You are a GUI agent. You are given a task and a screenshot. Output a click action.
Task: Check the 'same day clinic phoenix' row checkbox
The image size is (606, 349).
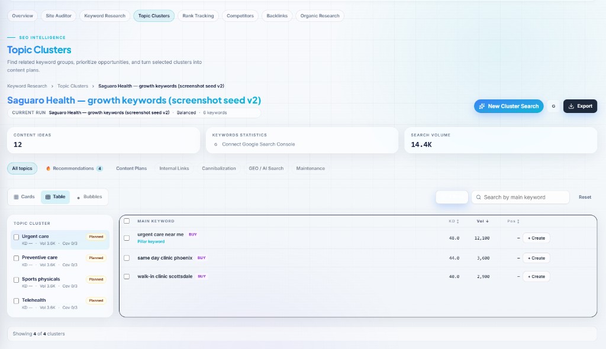[127, 258]
